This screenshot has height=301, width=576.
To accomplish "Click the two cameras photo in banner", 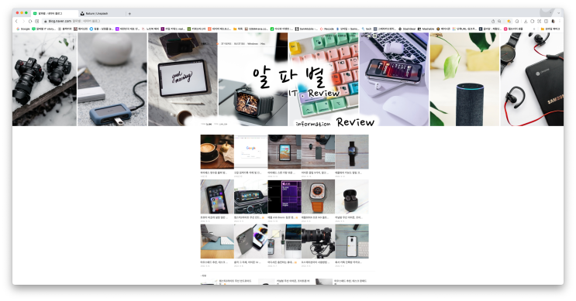I will pos(44,79).
